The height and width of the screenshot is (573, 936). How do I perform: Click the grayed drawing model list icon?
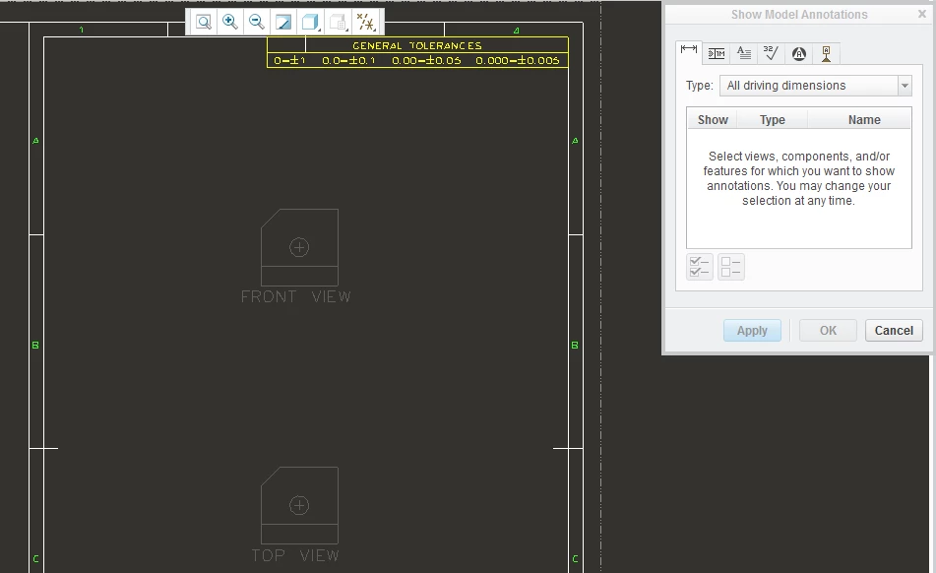[338, 23]
